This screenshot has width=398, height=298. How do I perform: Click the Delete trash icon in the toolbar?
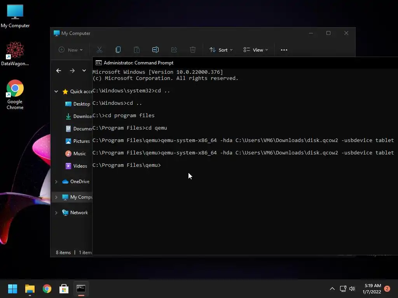(x=193, y=50)
